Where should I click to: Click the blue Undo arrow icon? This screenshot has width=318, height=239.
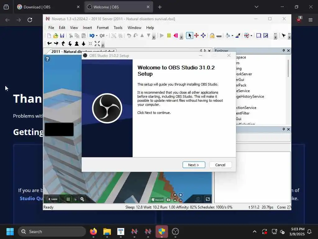point(92,36)
